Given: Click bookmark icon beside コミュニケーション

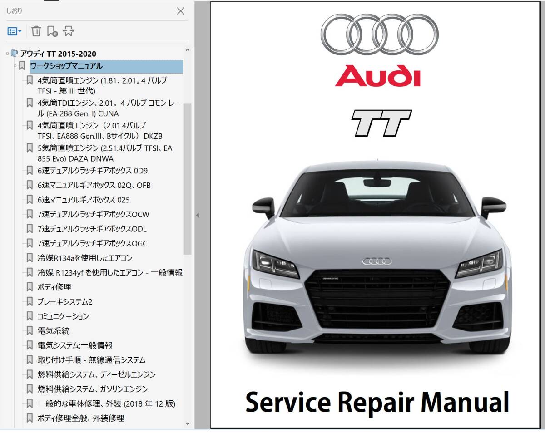Looking at the screenshot, I should point(30,316).
